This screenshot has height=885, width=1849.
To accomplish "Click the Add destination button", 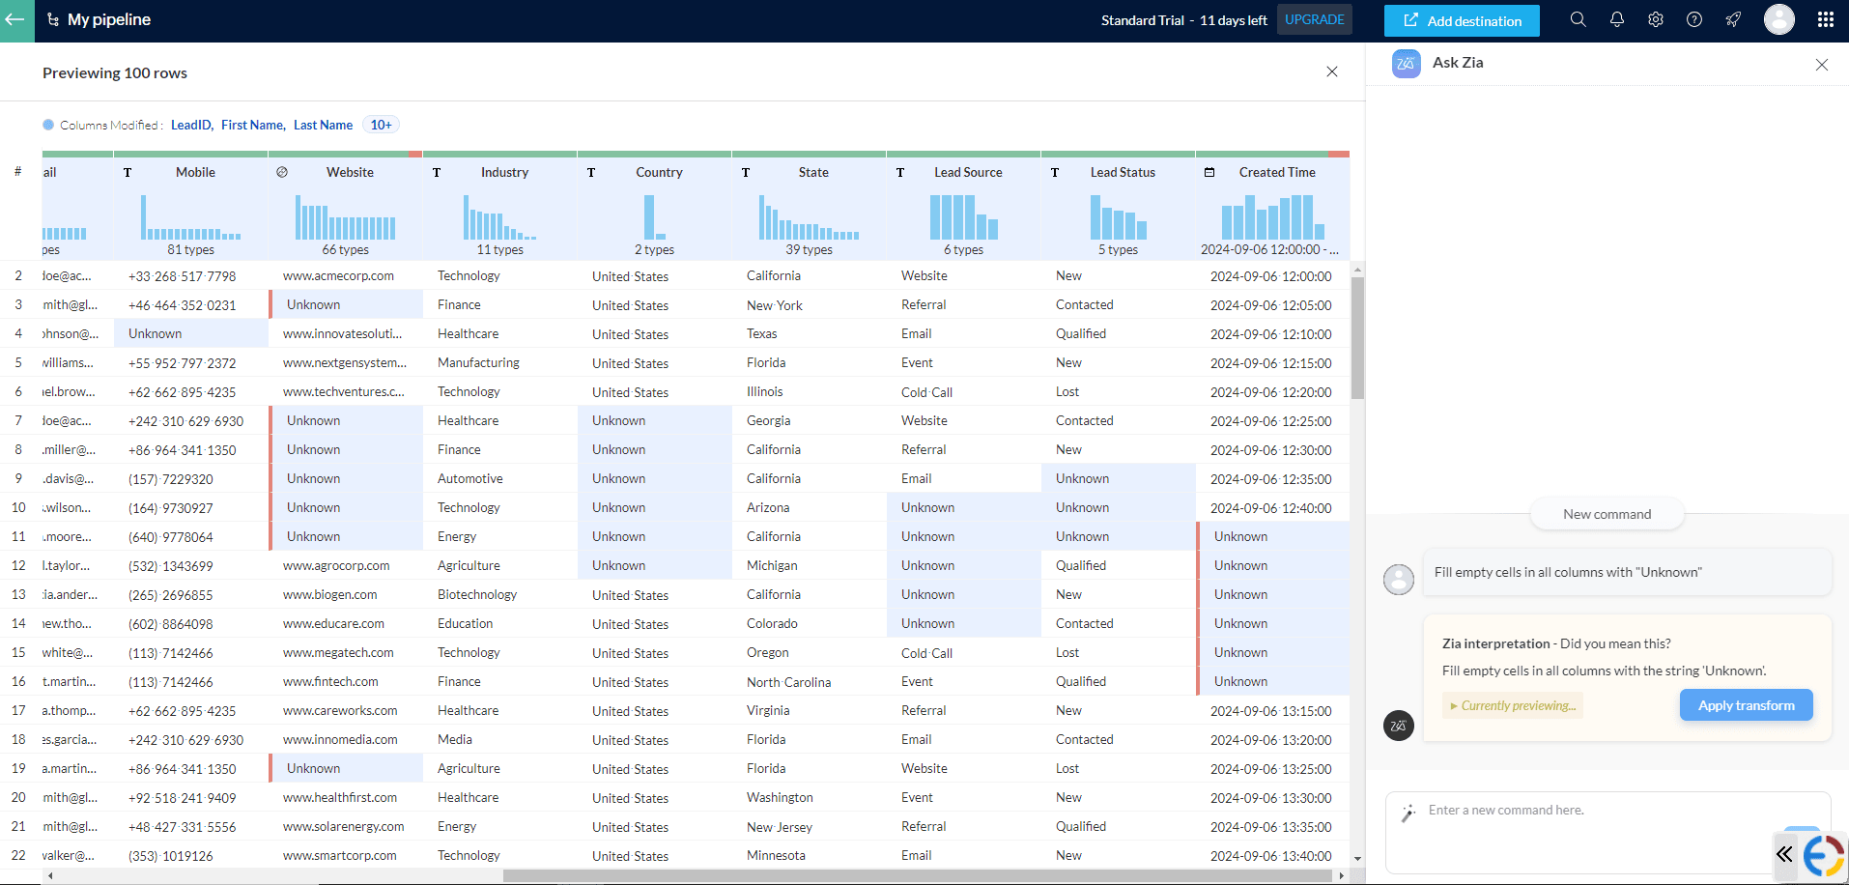I will click(x=1461, y=20).
